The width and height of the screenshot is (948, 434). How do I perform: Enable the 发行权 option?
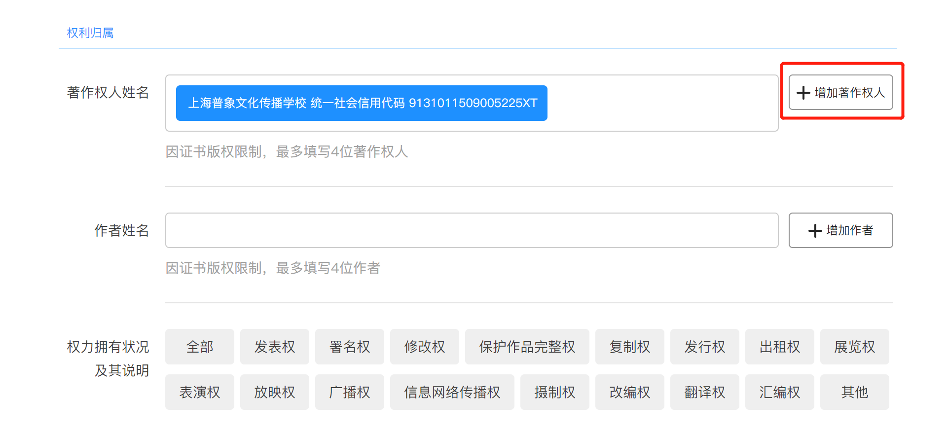pos(705,347)
